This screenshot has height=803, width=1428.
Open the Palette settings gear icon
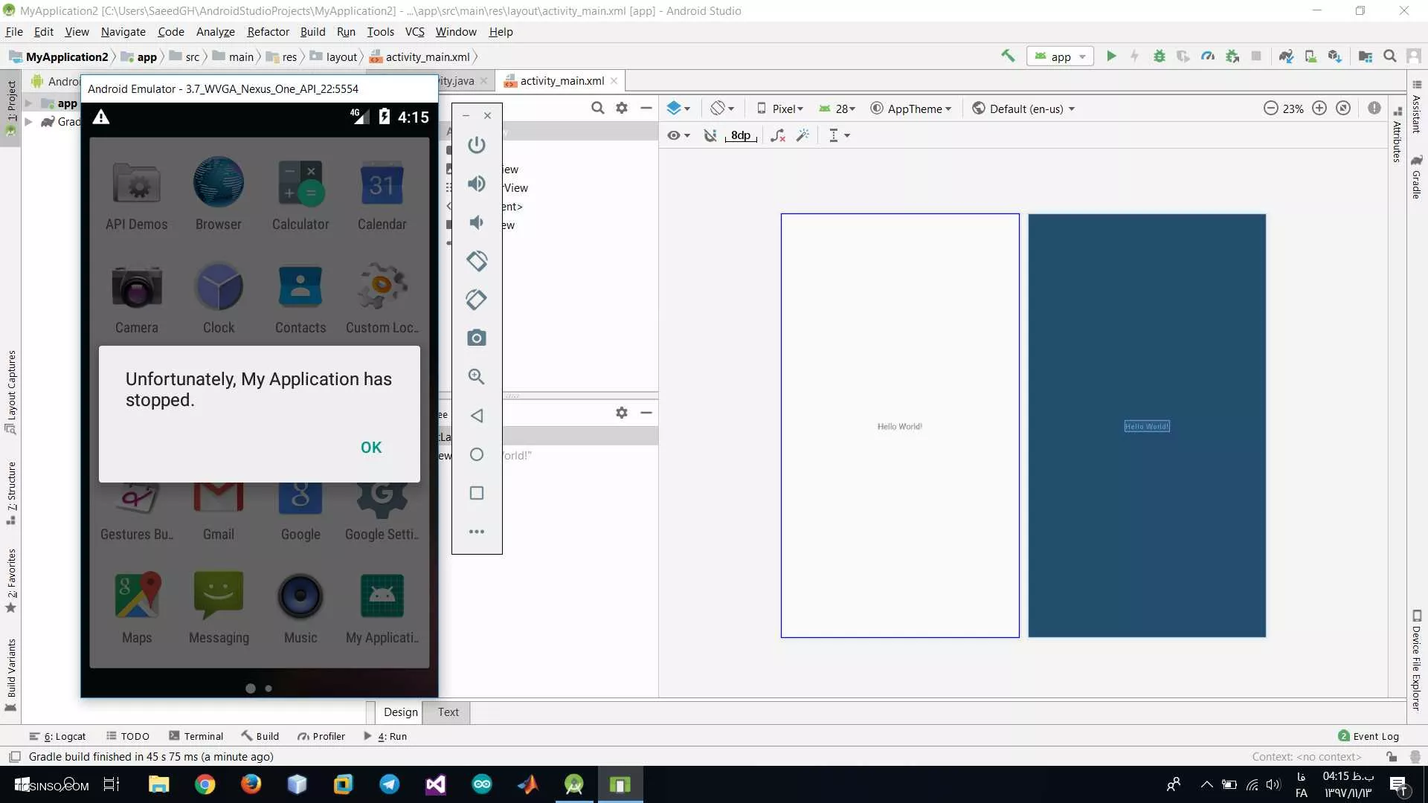click(x=622, y=109)
